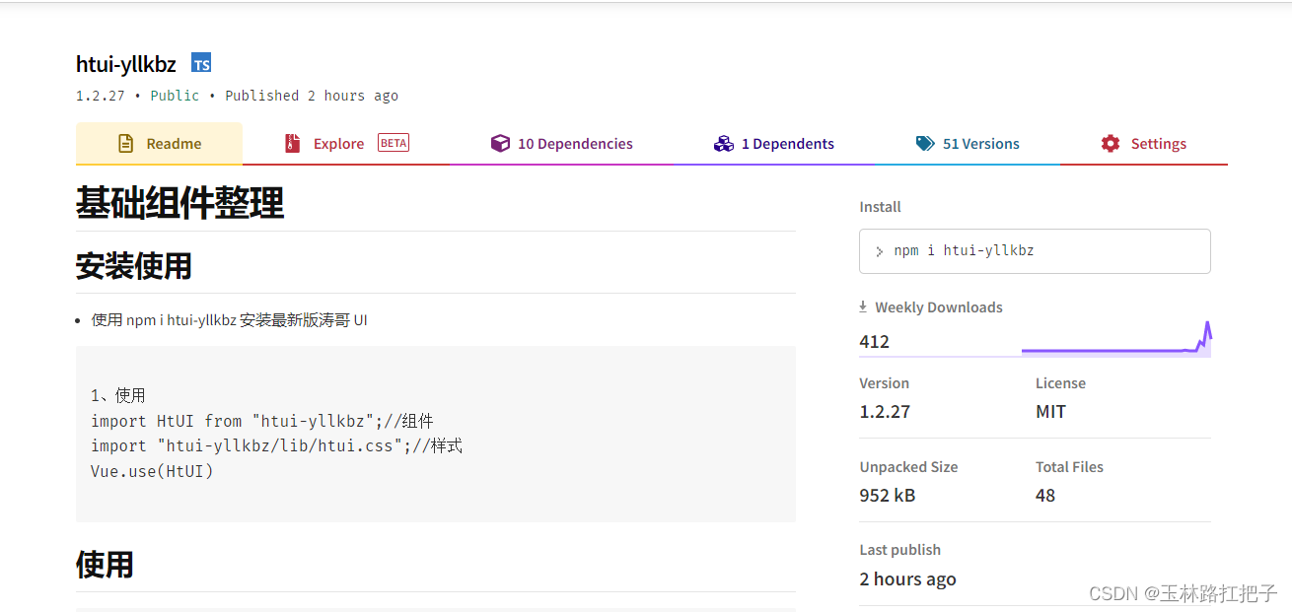Click the download arrow beside Weekly Downloads

point(863,306)
